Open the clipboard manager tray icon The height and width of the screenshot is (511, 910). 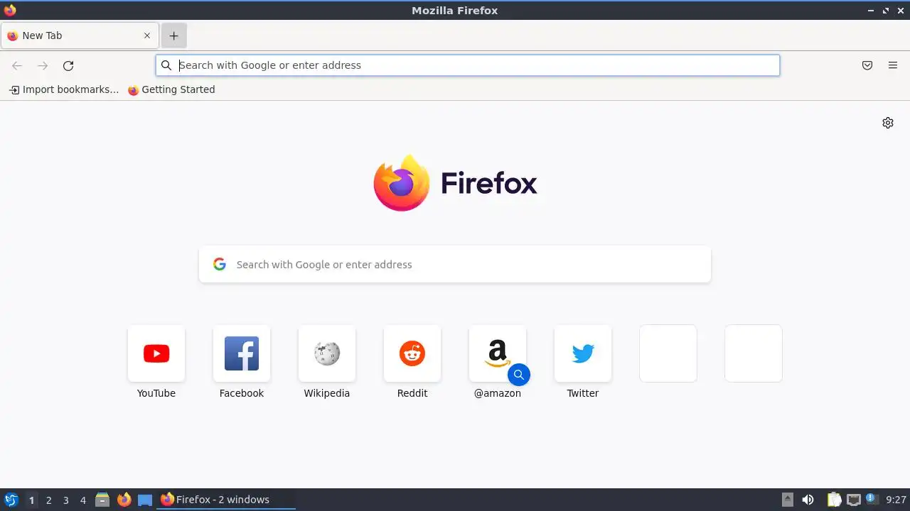834,500
